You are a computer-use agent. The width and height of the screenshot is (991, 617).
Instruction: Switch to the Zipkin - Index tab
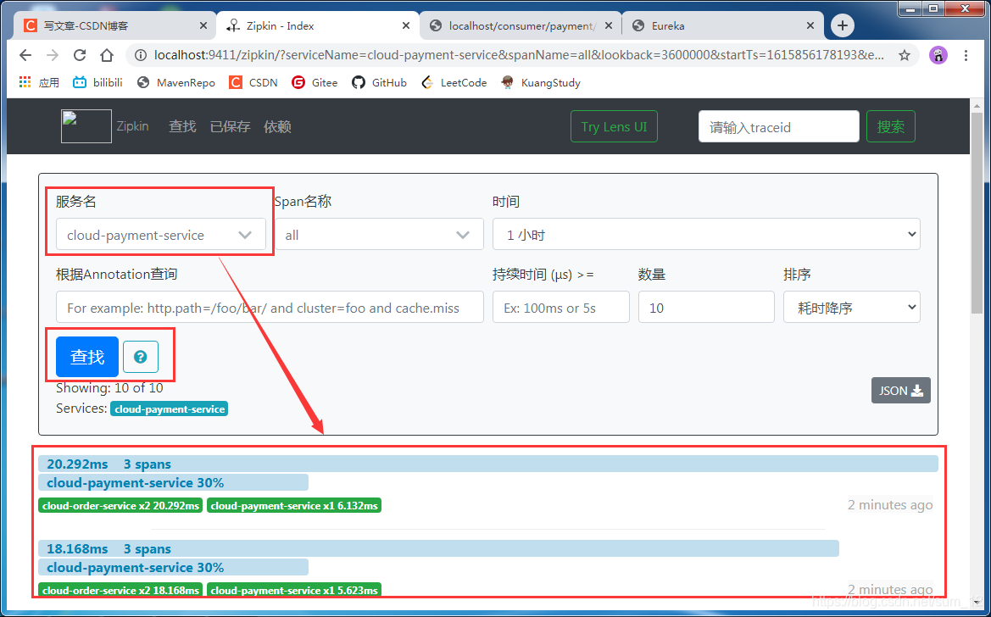318,26
